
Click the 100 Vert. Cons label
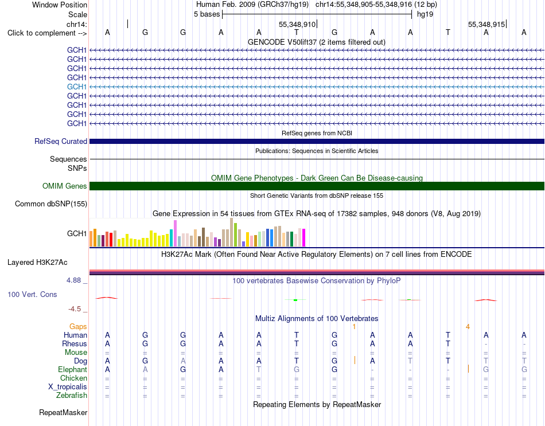click(x=32, y=294)
